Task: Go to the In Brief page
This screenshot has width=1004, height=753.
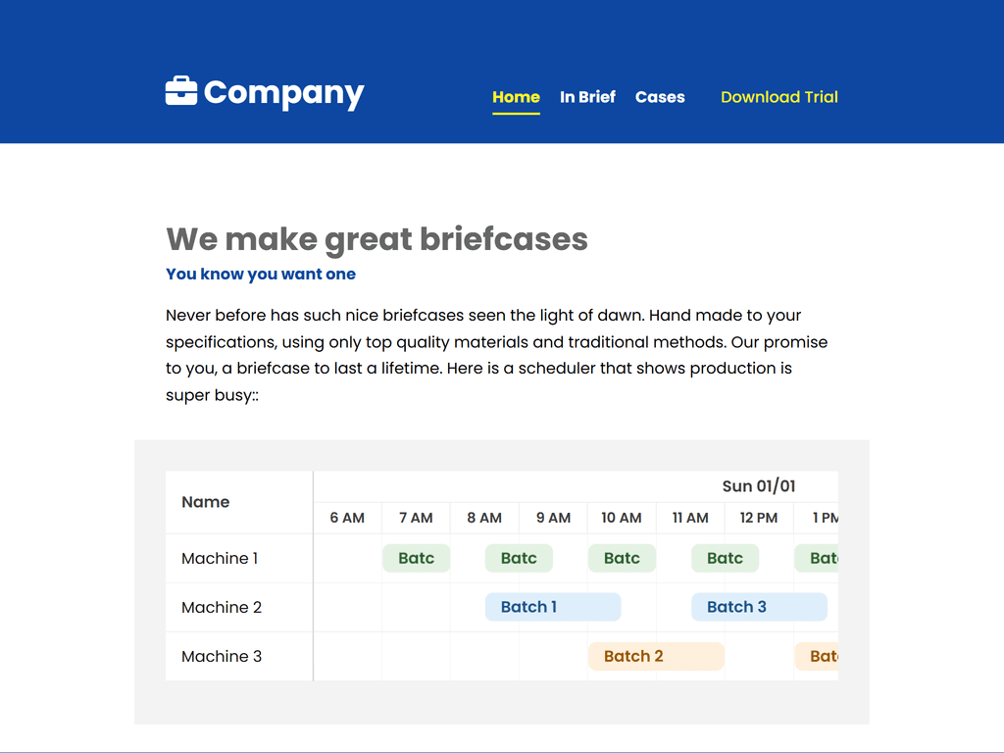Action: (587, 97)
